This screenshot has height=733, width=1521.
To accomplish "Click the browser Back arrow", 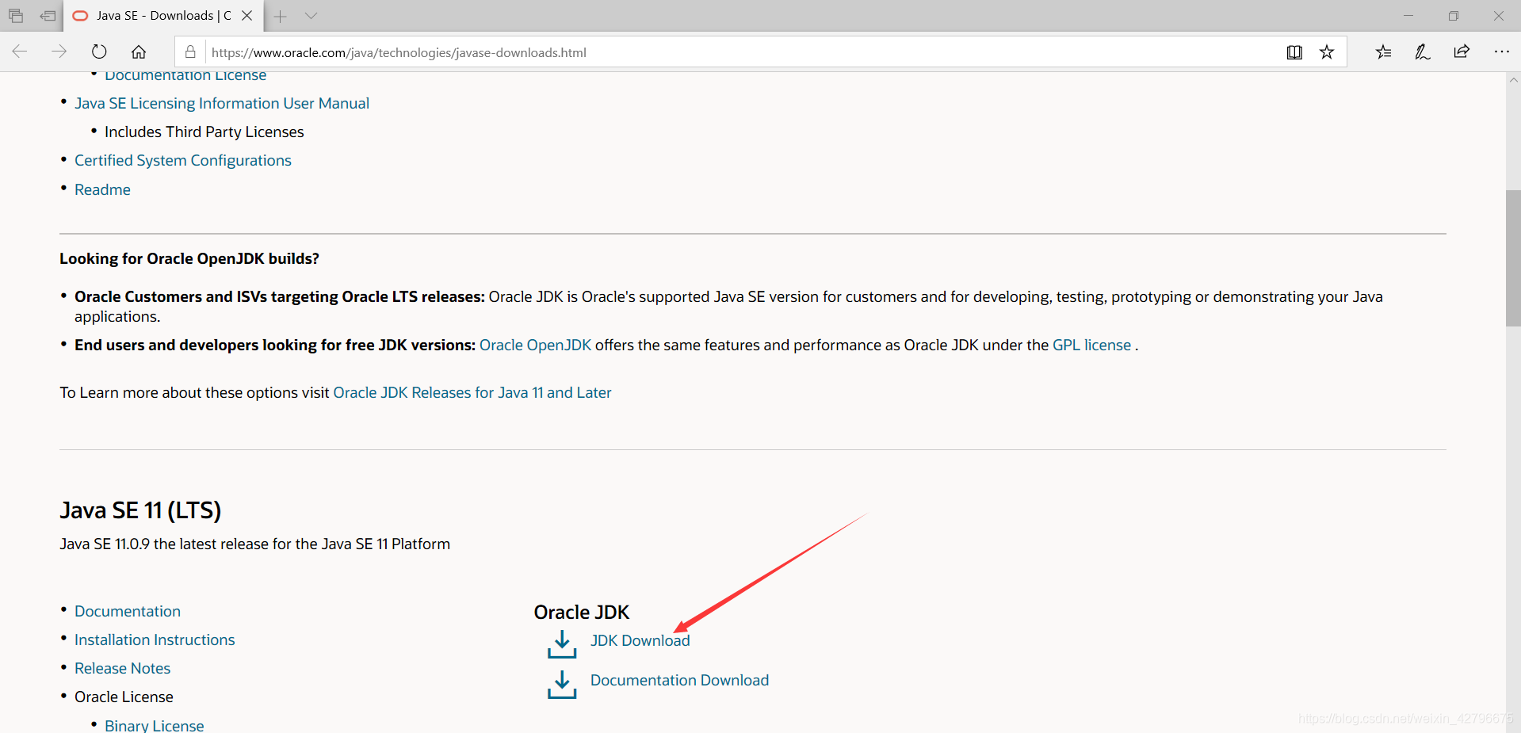I will (x=20, y=52).
